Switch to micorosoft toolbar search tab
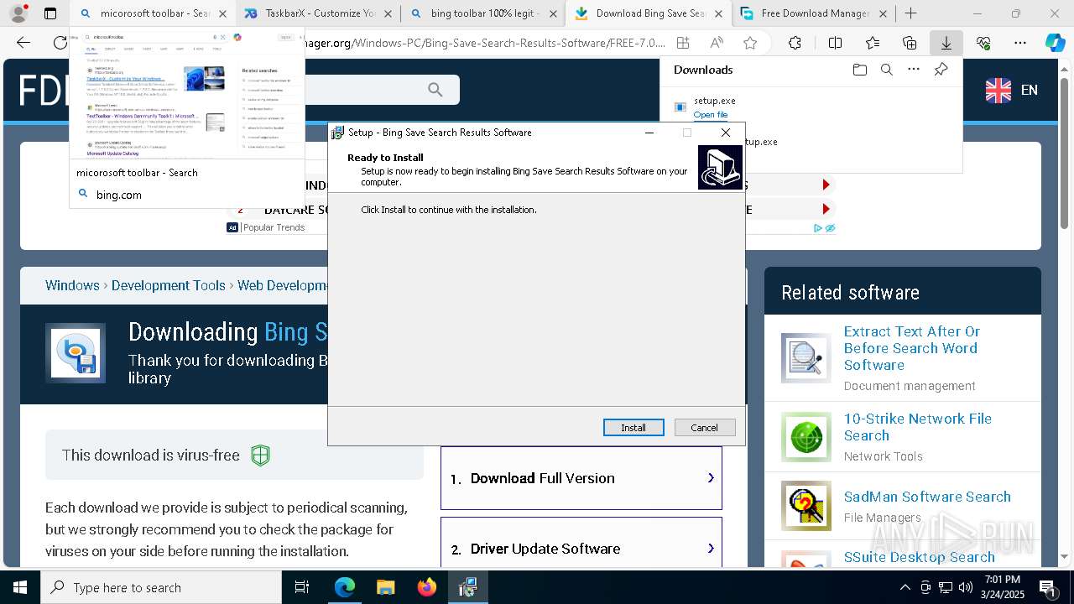This screenshot has height=604, width=1074. pyautogui.click(x=152, y=13)
